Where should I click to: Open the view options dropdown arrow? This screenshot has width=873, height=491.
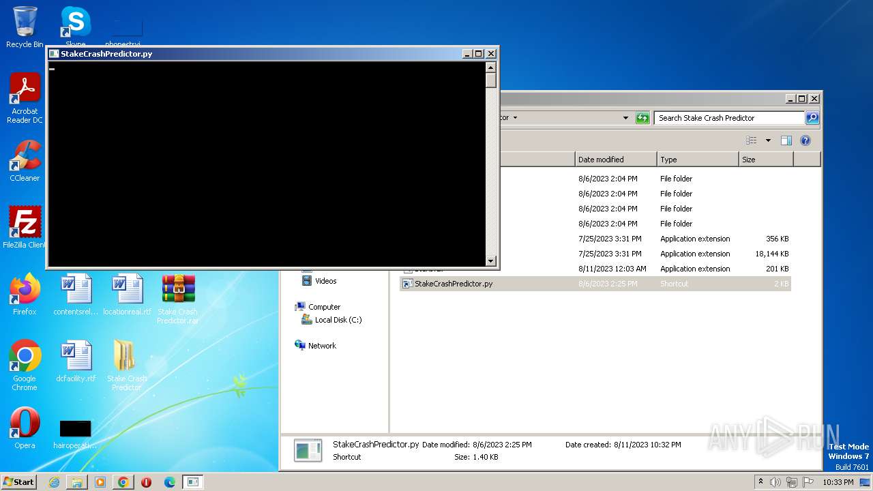point(768,140)
